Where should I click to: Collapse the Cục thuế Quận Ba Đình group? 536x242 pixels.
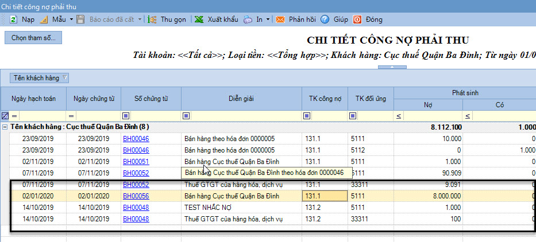(5, 127)
